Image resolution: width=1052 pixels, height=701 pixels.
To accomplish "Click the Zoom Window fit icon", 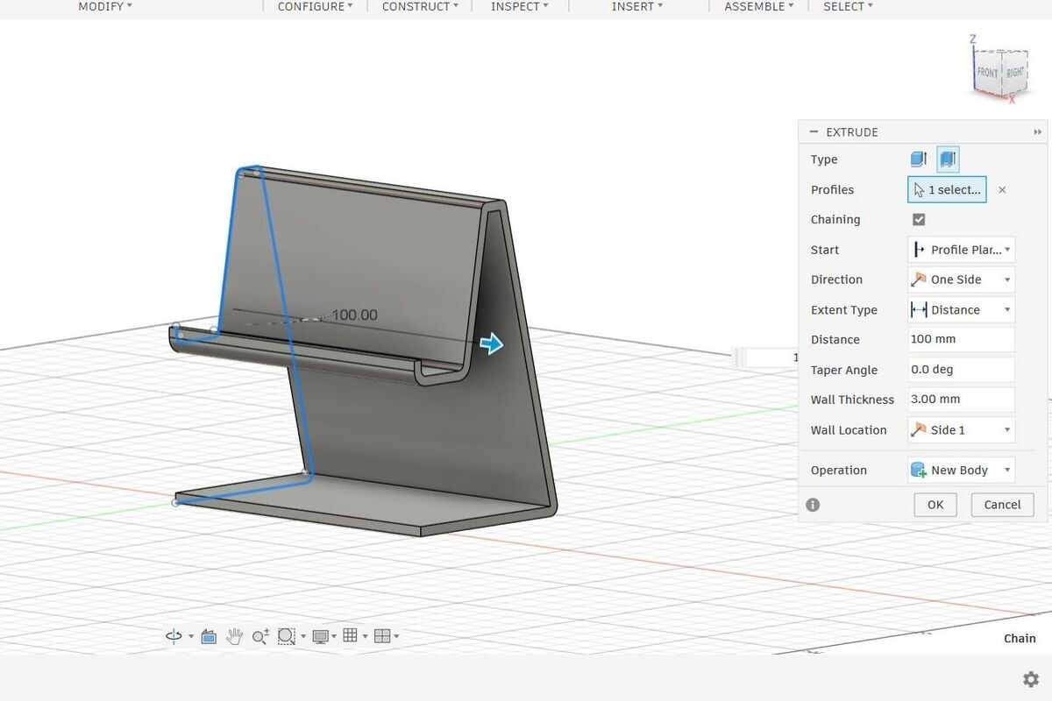I will pyautogui.click(x=287, y=637).
